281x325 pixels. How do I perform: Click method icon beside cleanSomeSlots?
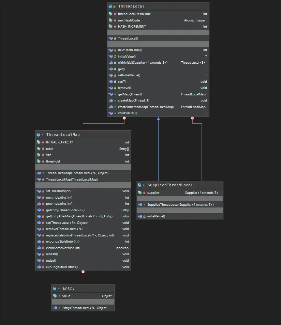pyautogui.click(x=39, y=248)
